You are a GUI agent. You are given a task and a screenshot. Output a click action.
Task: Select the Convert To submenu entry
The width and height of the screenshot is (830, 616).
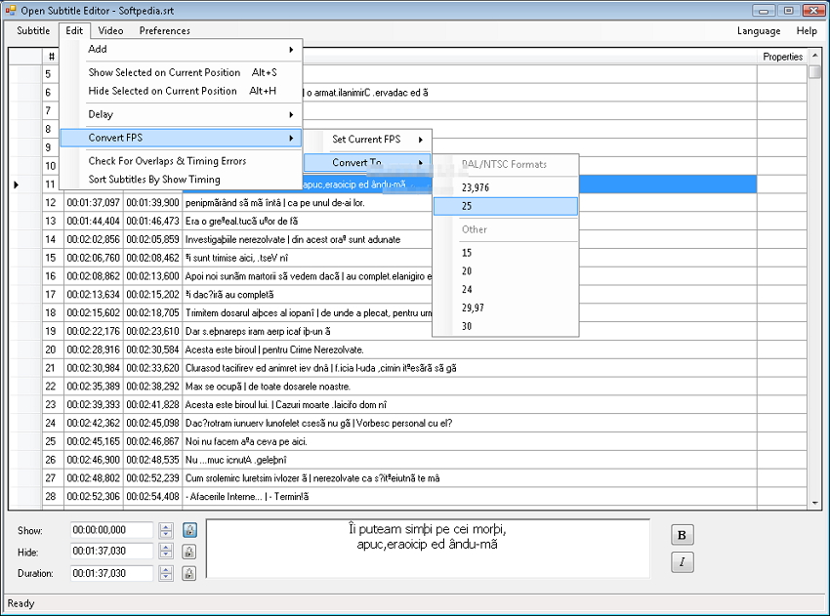coord(367,162)
